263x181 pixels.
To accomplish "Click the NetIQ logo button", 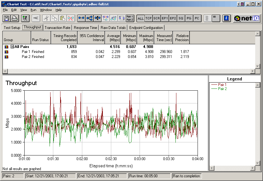I will point(246,18).
